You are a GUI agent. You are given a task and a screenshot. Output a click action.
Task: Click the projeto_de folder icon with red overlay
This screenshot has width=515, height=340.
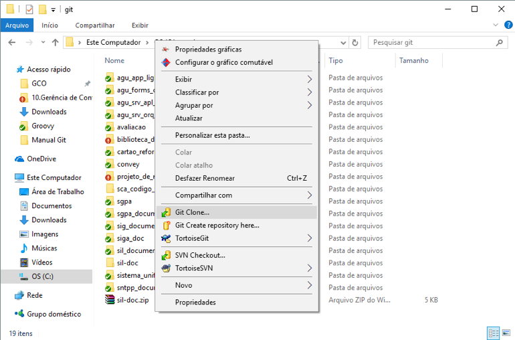[x=110, y=177]
